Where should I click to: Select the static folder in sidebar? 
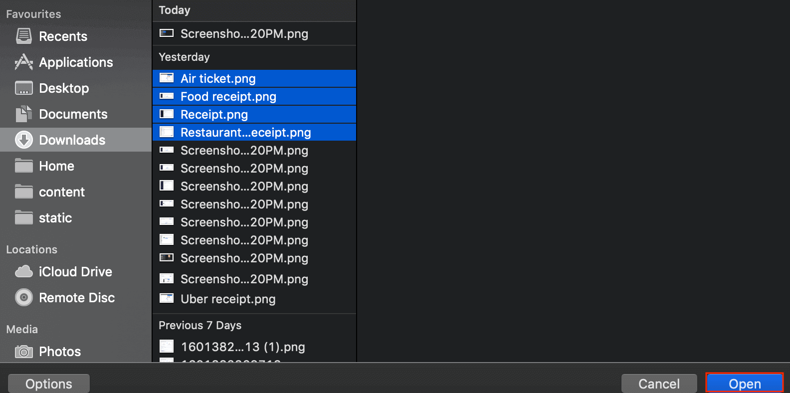click(x=55, y=218)
